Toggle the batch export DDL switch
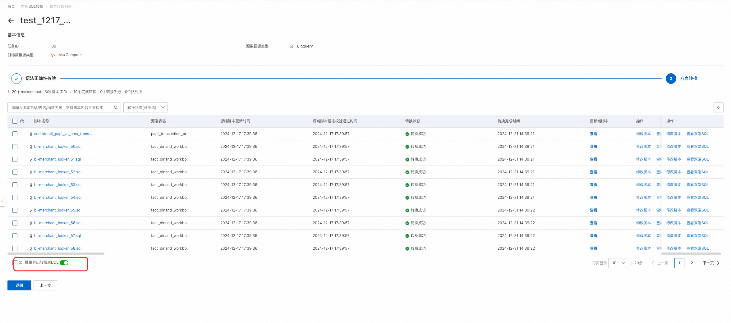The height and width of the screenshot is (323, 731). coord(64,263)
